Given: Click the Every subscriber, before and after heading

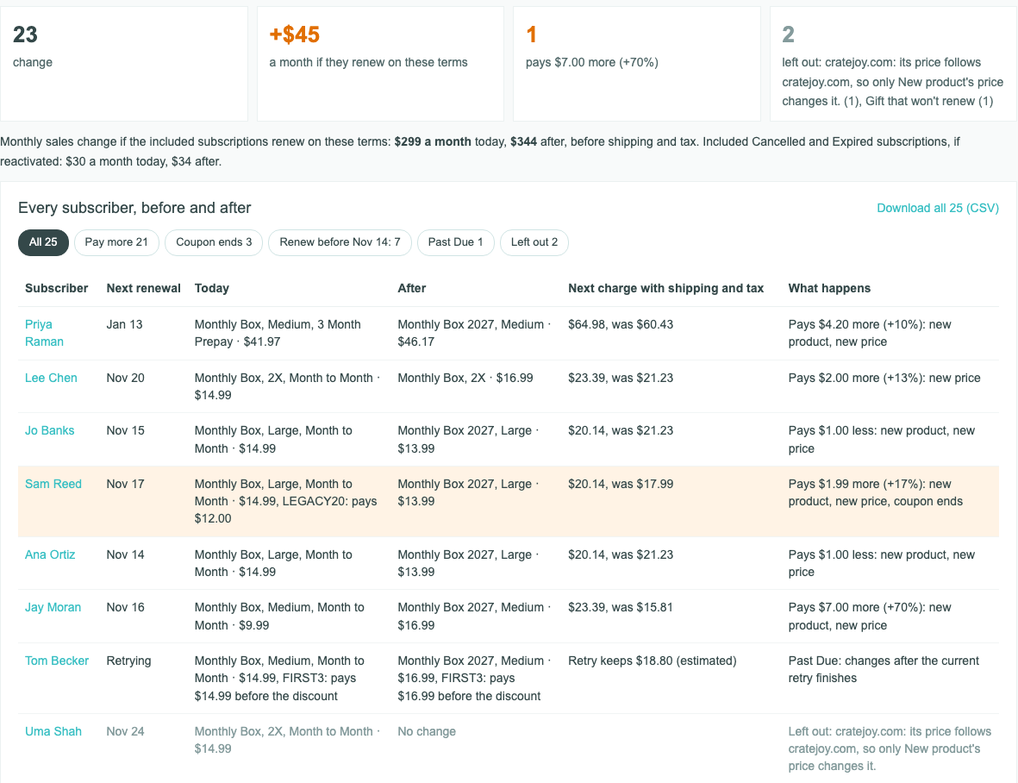Looking at the screenshot, I should (x=134, y=208).
